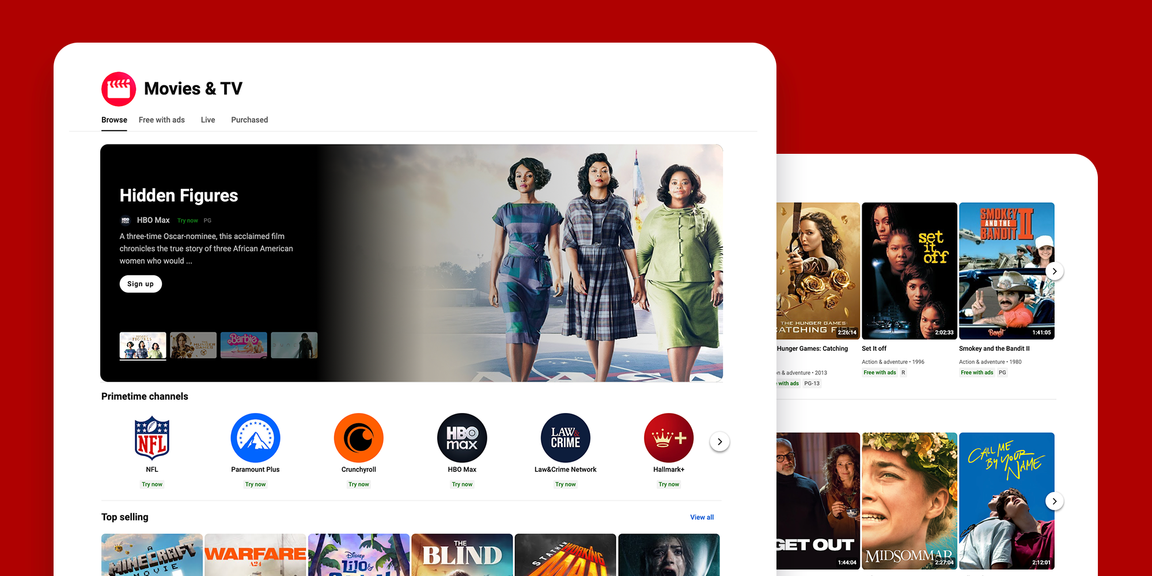Open the Set It Off poster
The image size is (1152, 576).
pyautogui.click(x=910, y=271)
